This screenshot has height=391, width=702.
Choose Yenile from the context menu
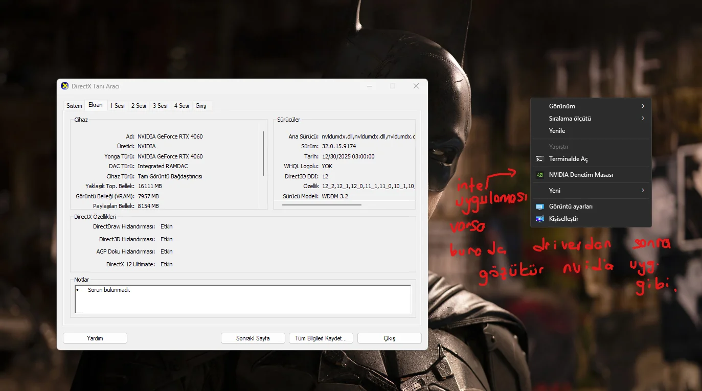pyautogui.click(x=591, y=131)
